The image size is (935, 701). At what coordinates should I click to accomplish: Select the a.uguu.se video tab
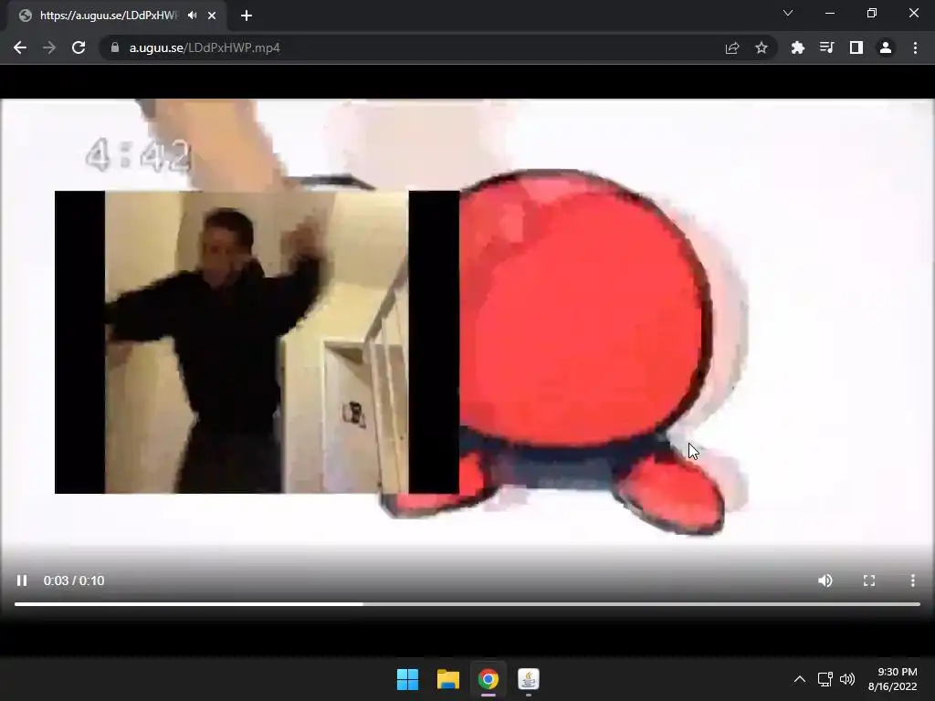click(117, 16)
